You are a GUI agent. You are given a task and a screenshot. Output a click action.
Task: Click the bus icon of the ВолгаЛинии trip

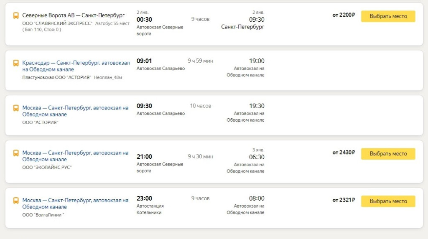[16, 201]
